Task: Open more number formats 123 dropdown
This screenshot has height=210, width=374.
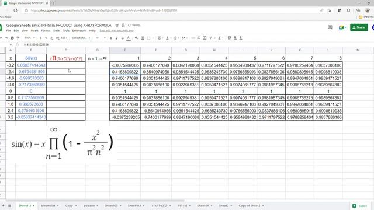Action: coord(64,38)
